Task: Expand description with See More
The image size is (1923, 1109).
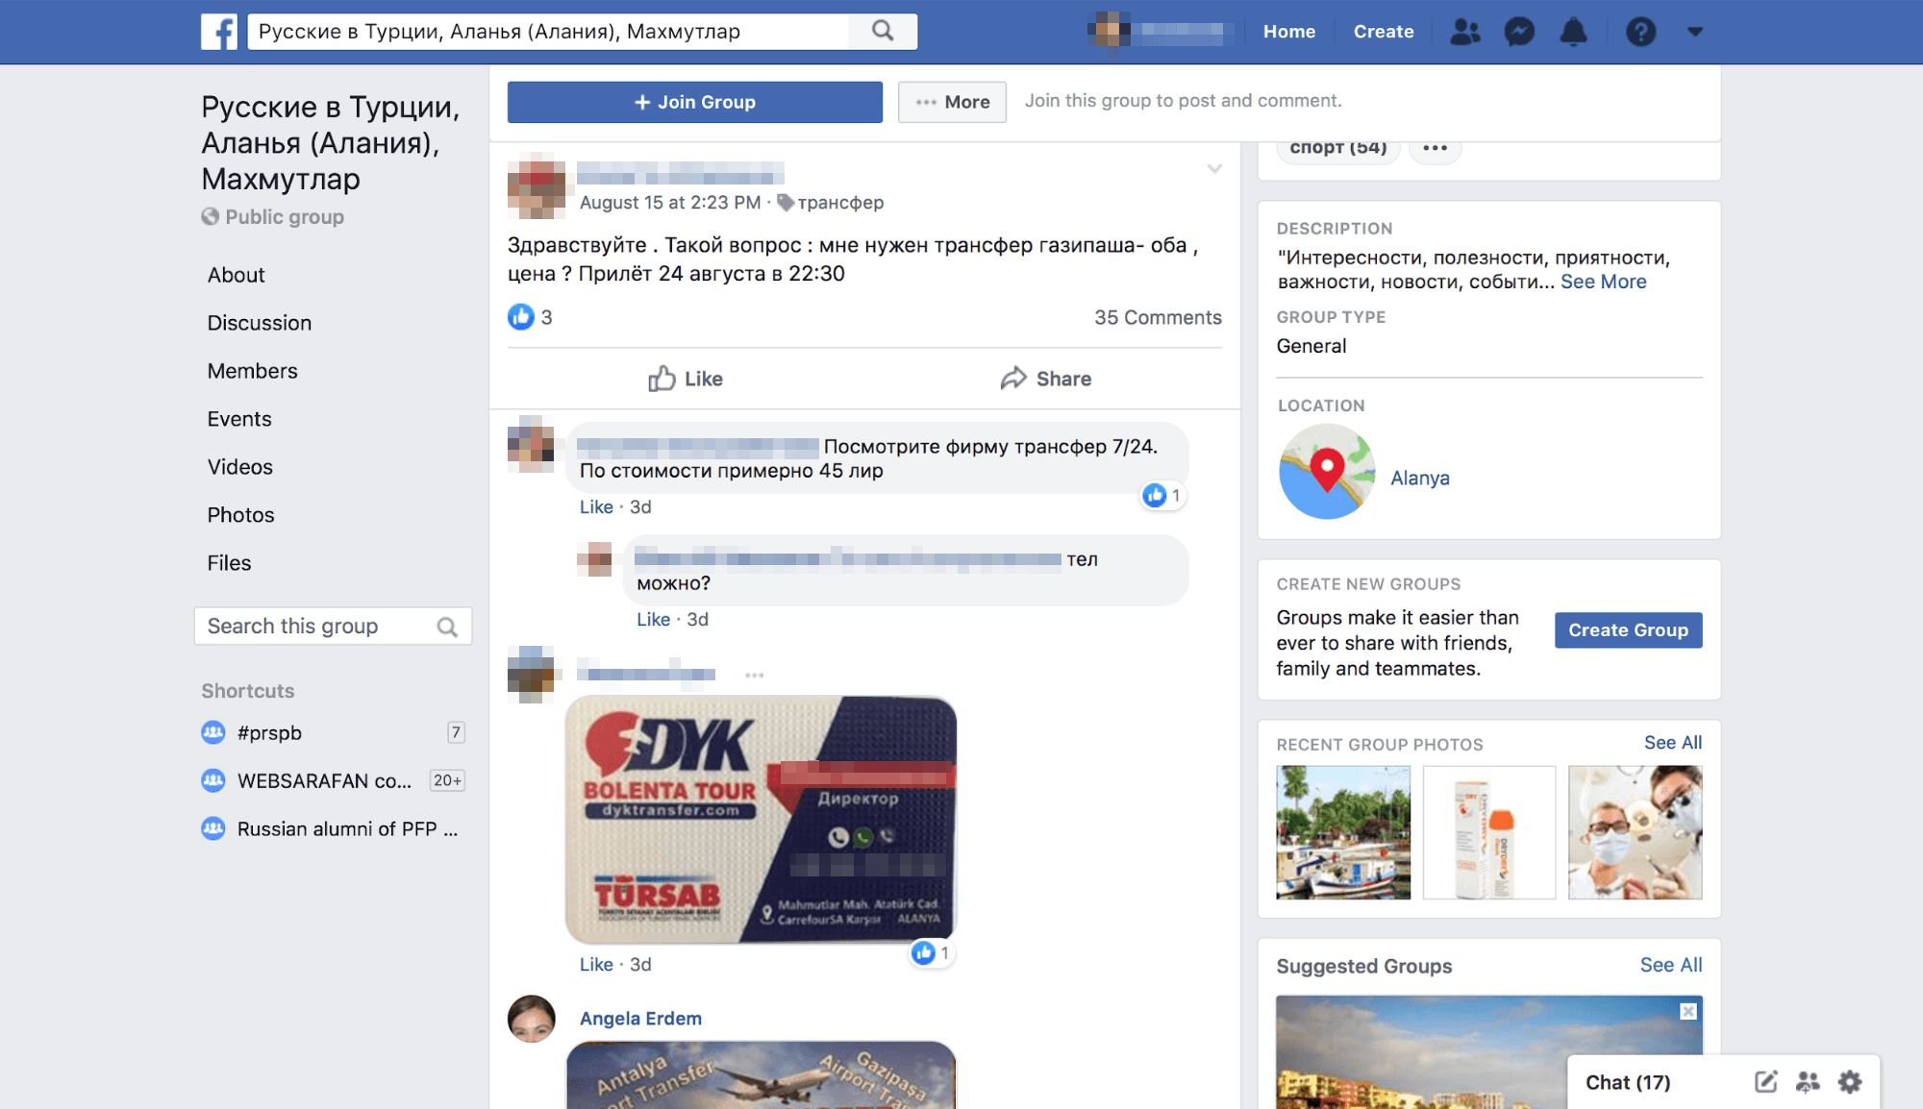Action: pyautogui.click(x=1603, y=282)
